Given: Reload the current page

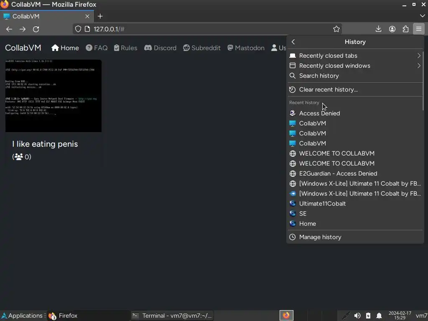Looking at the screenshot, I should [x=36, y=29].
